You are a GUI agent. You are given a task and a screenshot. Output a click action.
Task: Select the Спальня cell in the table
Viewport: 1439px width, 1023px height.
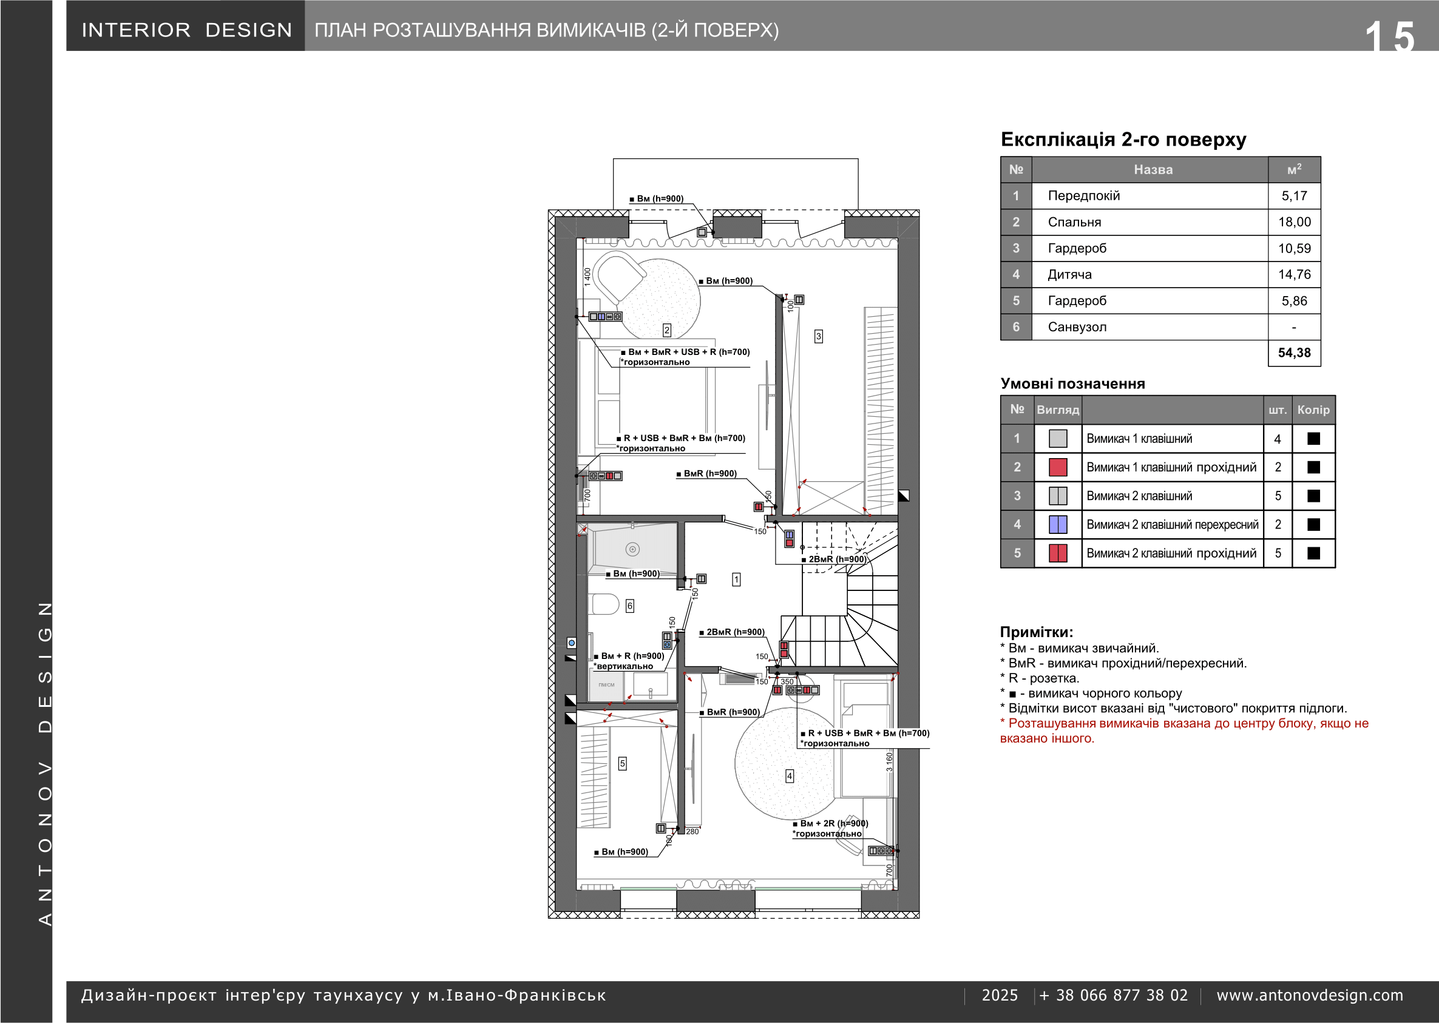tap(1150, 222)
